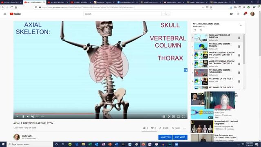The height and width of the screenshot is (147, 261).
Task: Click into the YouTube search field
Action: 122,14
